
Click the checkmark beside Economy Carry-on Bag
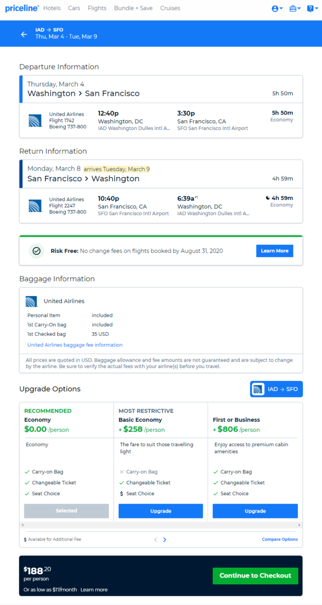[27, 472]
